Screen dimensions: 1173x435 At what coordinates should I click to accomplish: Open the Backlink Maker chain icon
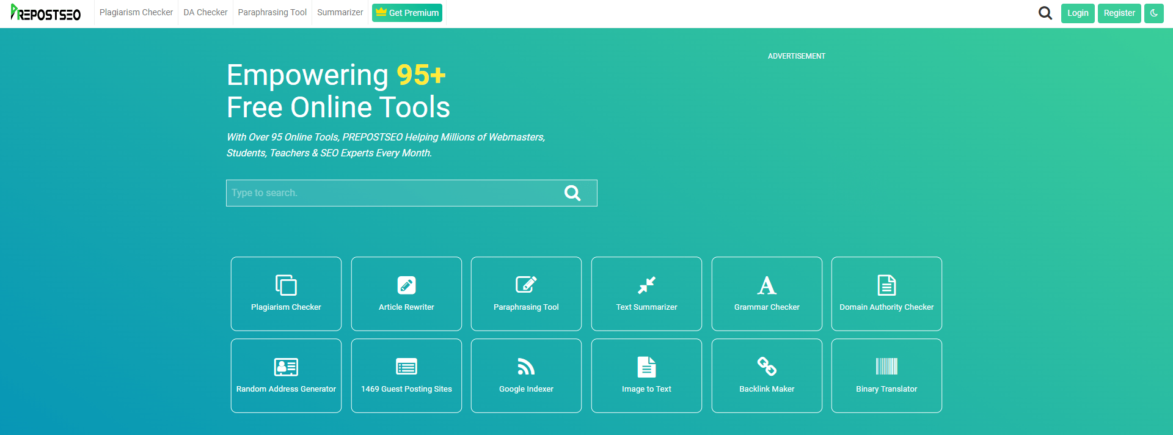pos(767,367)
